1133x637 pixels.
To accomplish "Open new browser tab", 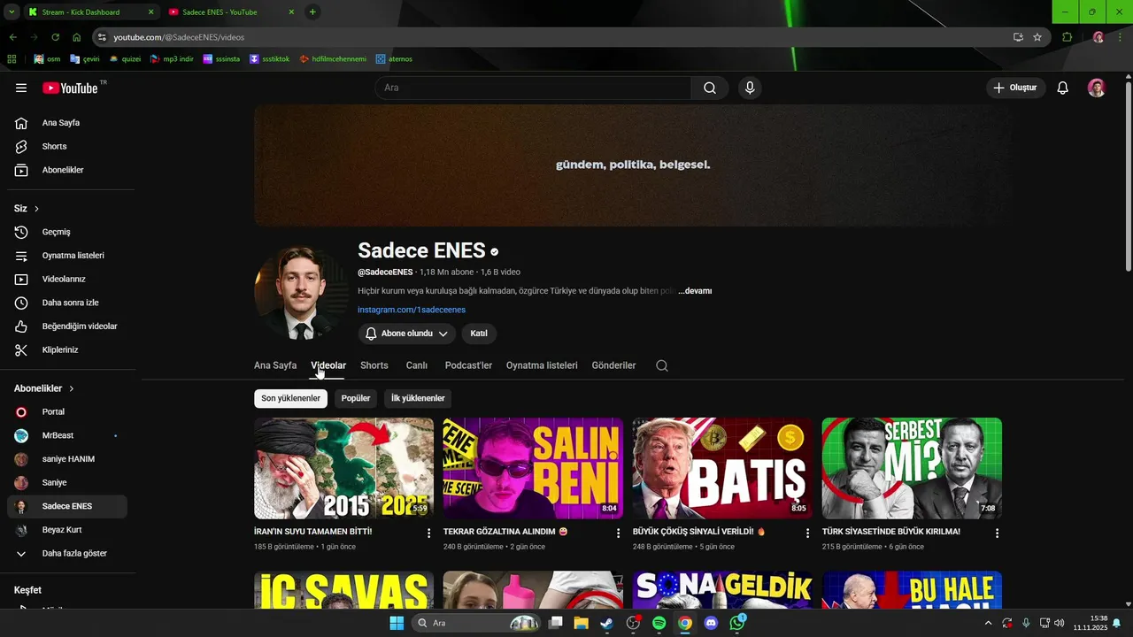I will [x=312, y=12].
